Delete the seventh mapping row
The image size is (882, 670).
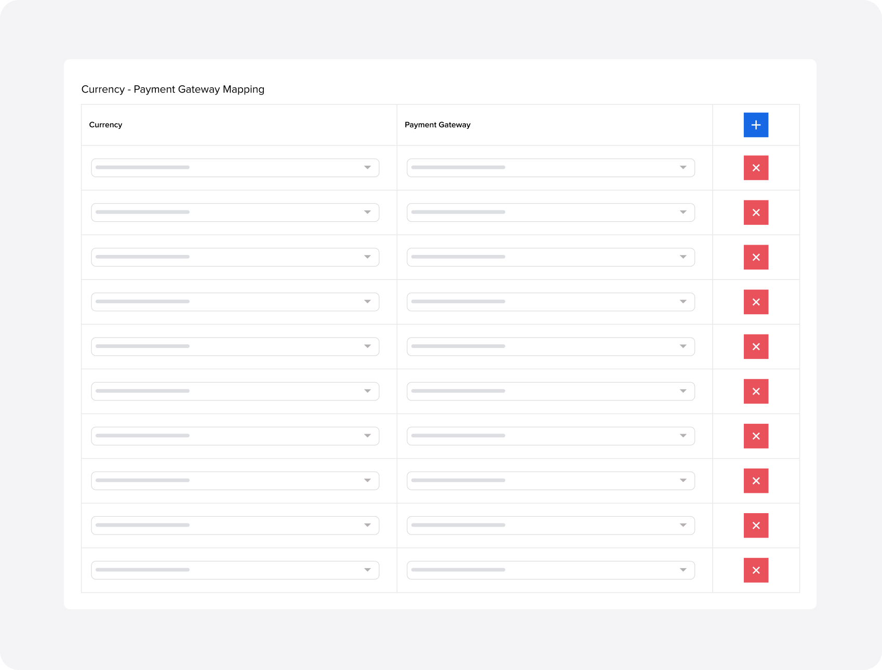click(756, 436)
